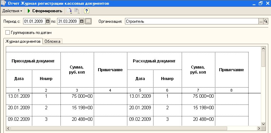Click the period selection ellipsis button
The width and height of the screenshot is (271, 133).
point(88,21)
